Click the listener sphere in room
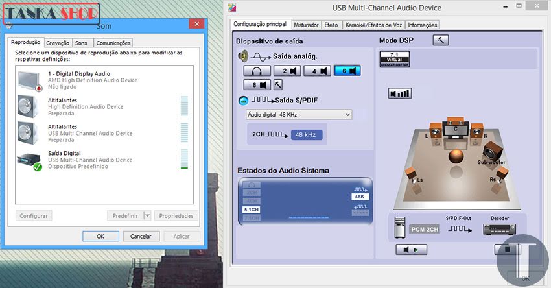Viewport: 551px width, 288px height. click(x=456, y=156)
